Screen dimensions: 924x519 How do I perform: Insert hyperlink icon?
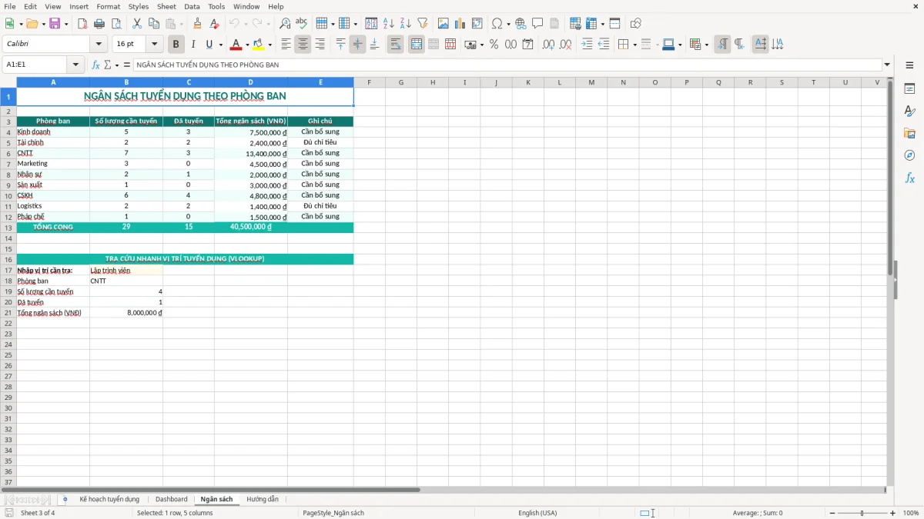coord(521,24)
